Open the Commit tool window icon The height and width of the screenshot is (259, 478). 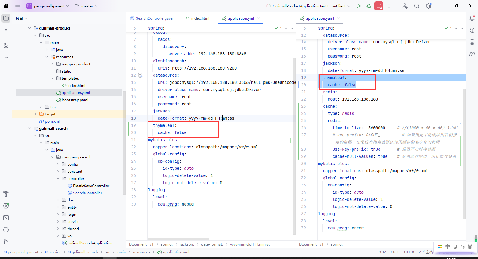pos(6,30)
